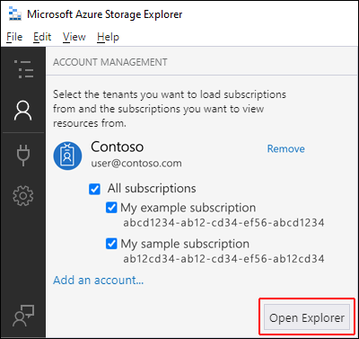
Task: Click the Microsoft Azure Storage Explorer title
Action: tap(105, 14)
